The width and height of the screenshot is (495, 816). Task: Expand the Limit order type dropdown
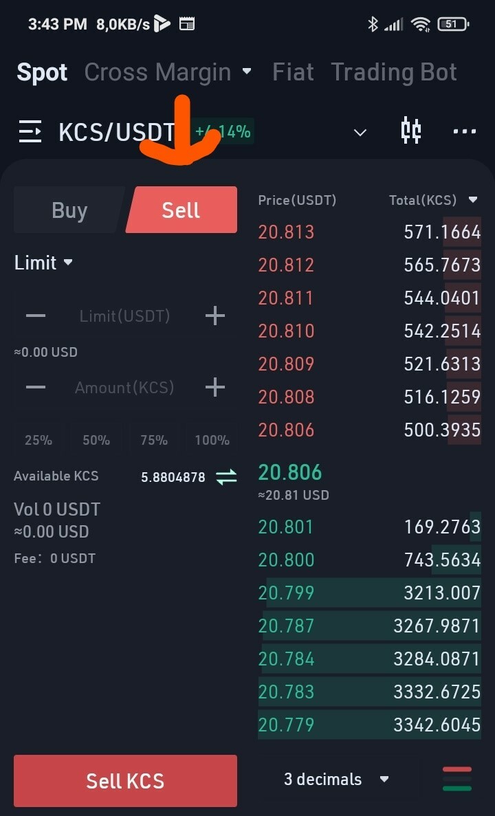44,263
